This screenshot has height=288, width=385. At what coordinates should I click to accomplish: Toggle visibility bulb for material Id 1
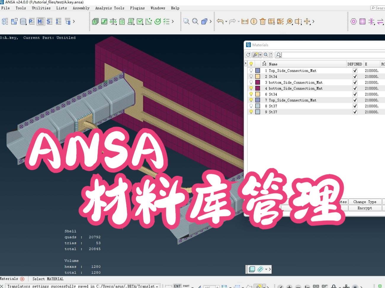(x=251, y=71)
